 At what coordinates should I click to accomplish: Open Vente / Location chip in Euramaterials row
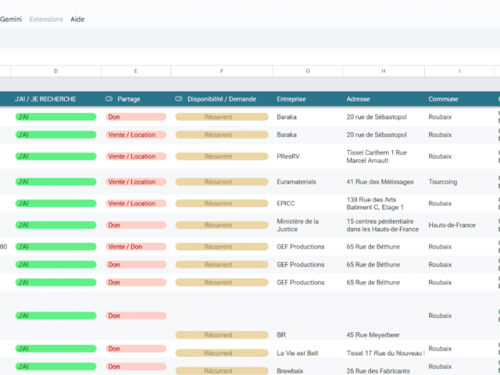(x=136, y=182)
